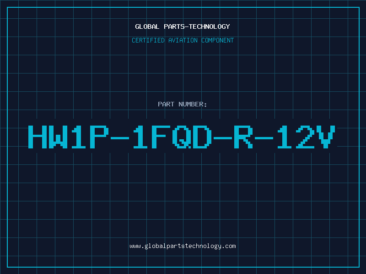Select the part number HW1P-1FQD-R-12V
Screen dimensions: 366x274
click(182, 137)
